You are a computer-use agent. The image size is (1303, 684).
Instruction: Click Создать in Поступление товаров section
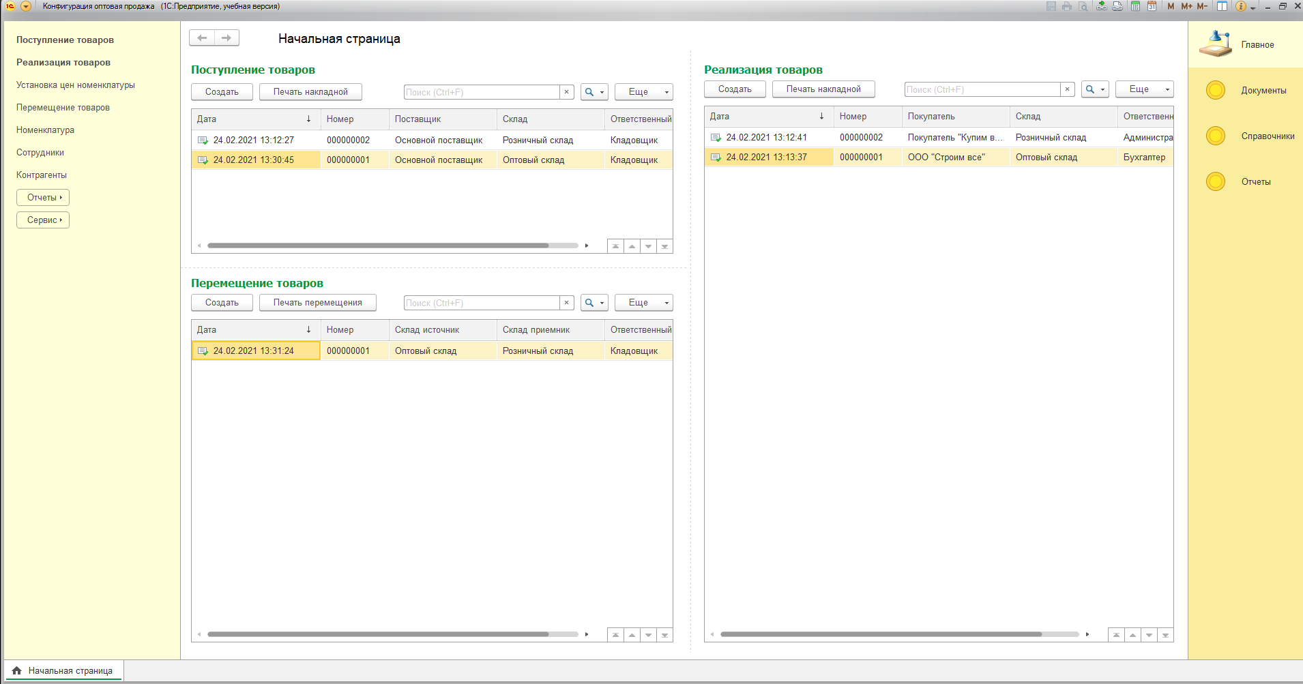coord(222,92)
